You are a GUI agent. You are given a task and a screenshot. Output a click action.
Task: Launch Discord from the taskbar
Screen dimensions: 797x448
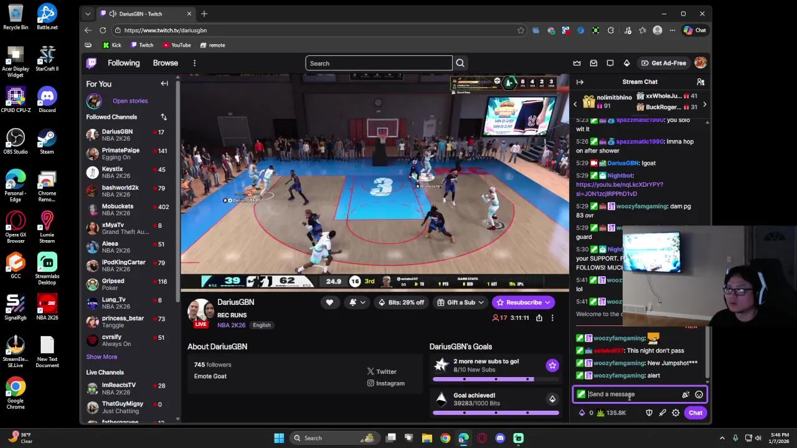[x=500, y=438]
